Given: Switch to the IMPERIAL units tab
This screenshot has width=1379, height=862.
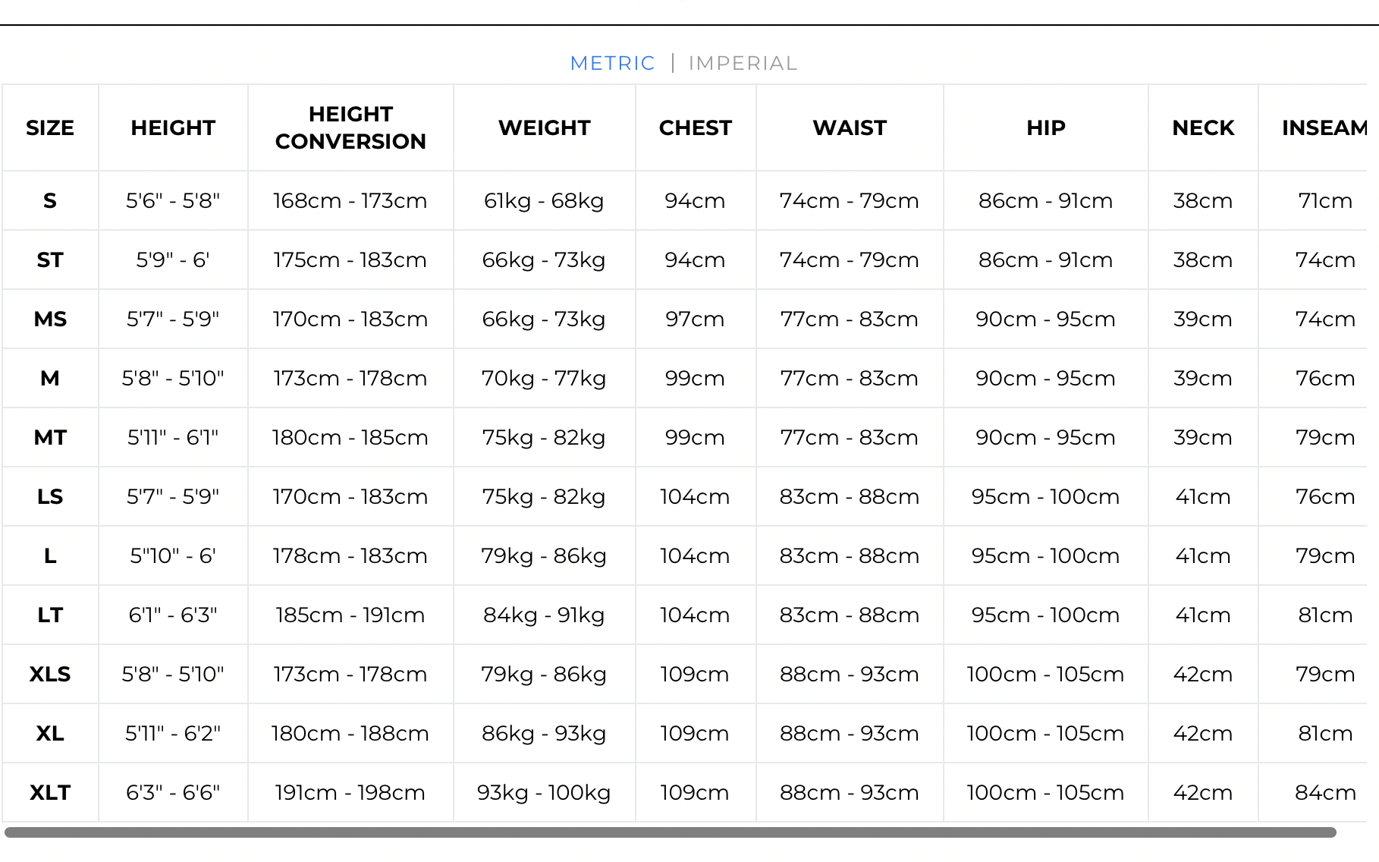Looking at the screenshot, I should (x=743, y=63).
